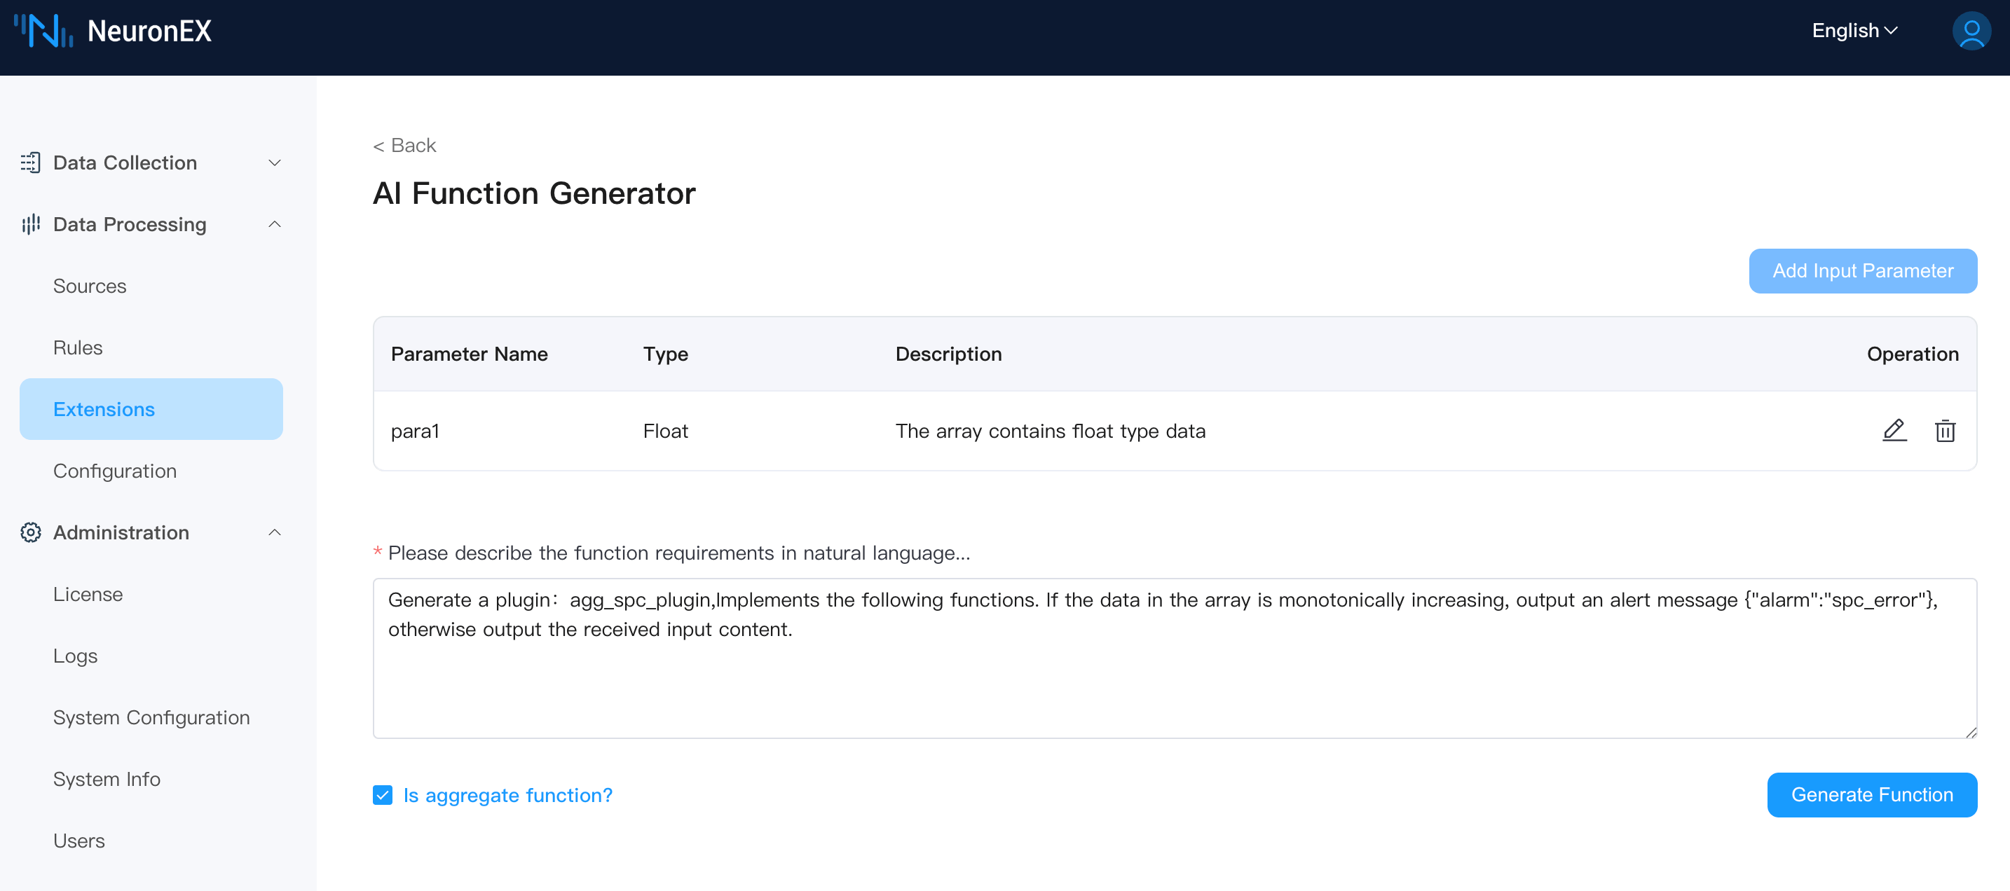Viewport: 2010px width, 891px height.
Task: Collapse the Administration section chevron
Action: coord(275,532)
